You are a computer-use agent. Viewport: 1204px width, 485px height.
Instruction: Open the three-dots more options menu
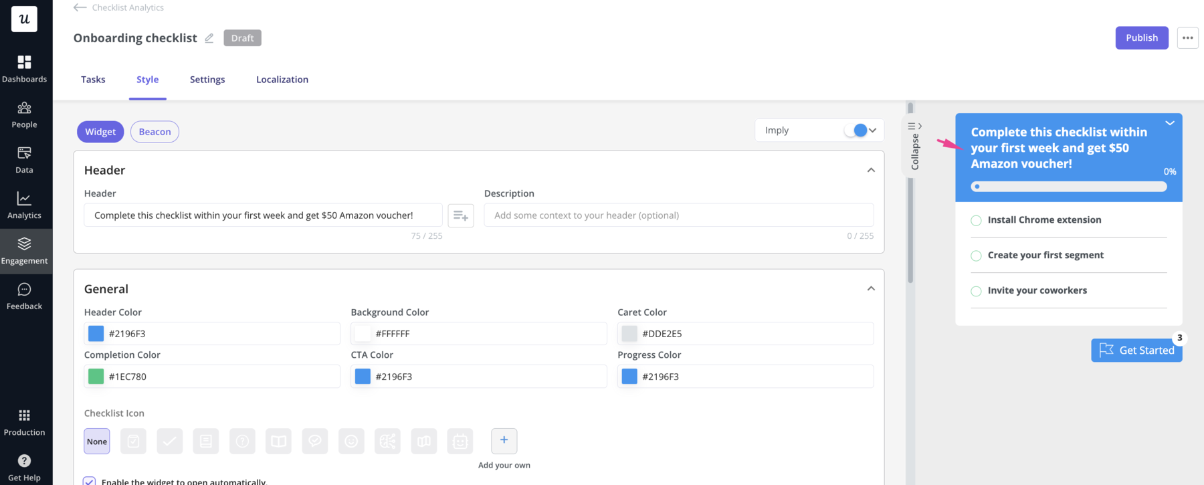pyautogui.click(x=1187, y=38)
